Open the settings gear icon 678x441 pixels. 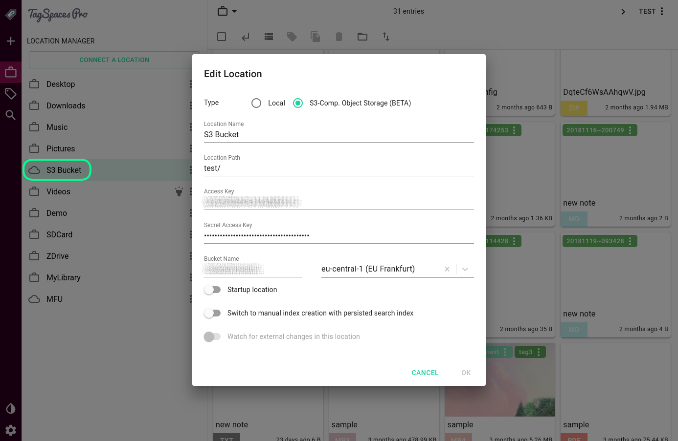point(11,430)
